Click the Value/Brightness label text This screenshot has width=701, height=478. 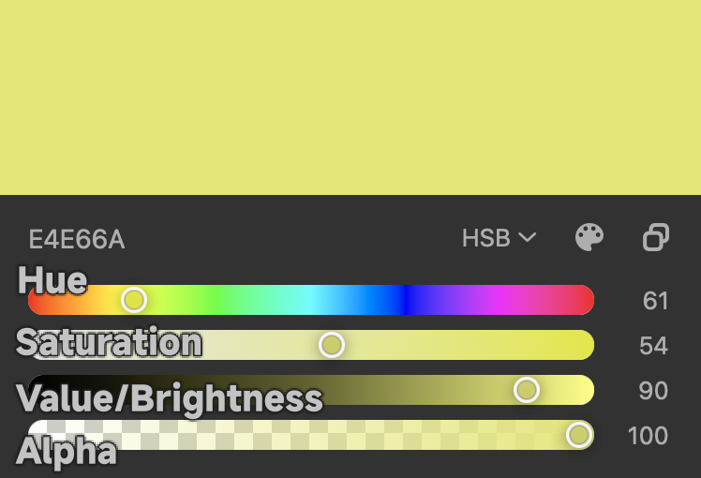(170, 399)
